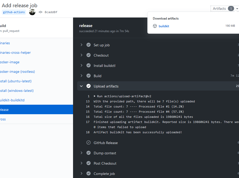Expand the Install buildctl step
This screenshot has width=239, height=178.
click(x=81, y=65)
